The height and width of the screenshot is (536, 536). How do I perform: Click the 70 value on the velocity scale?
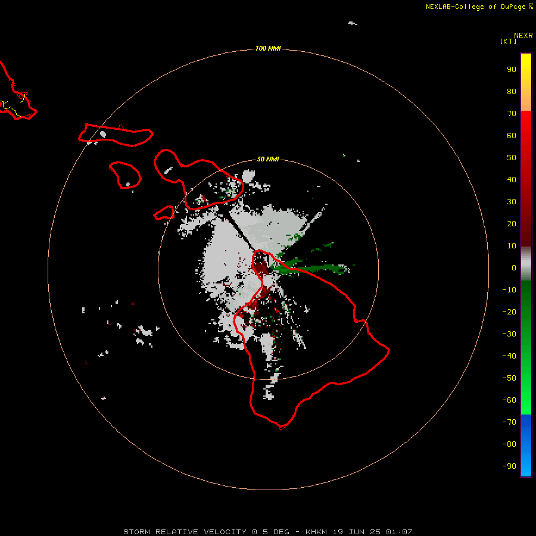click(512, 114)
